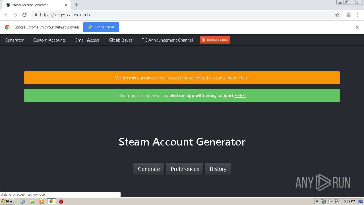
Task: Click the Chrome logo in the notification bar
Action: (7, 27)
